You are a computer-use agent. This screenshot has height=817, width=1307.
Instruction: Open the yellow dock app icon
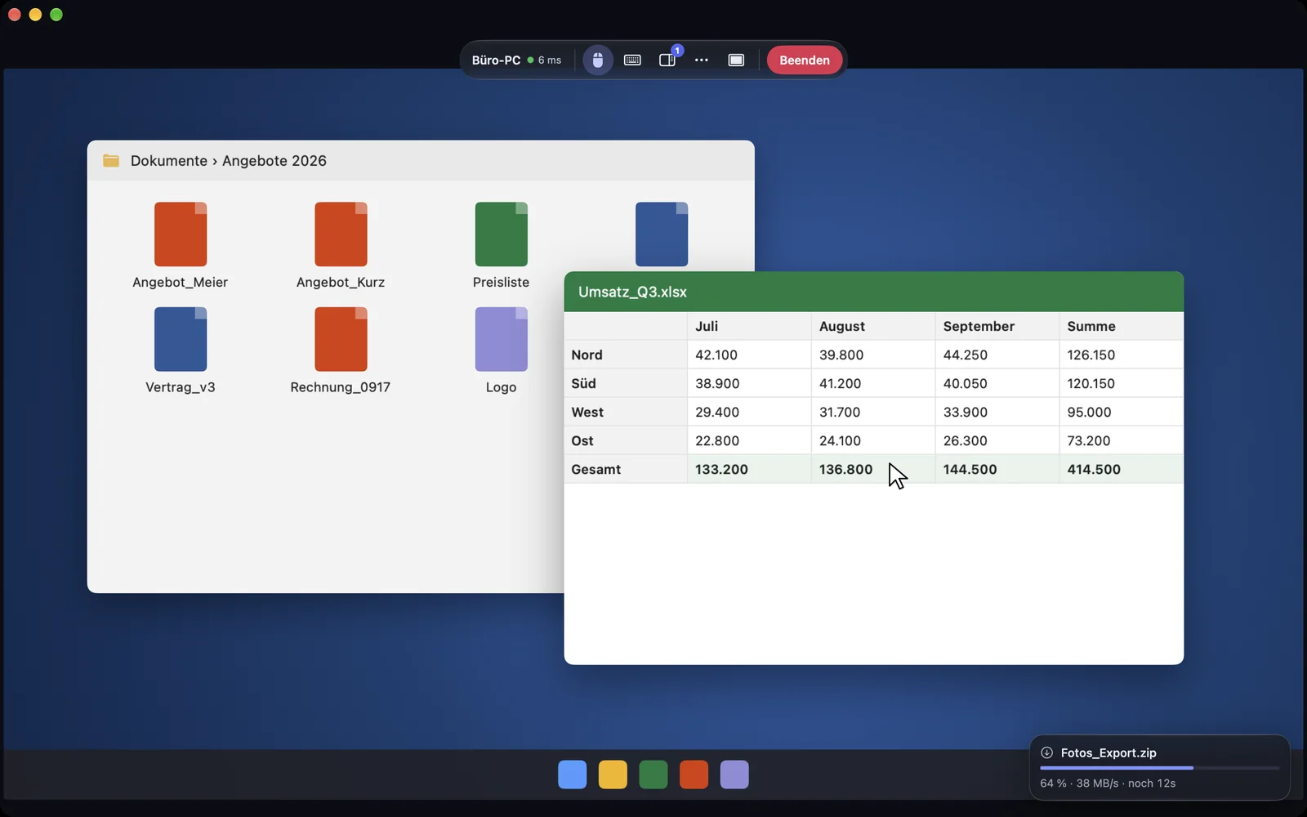pos(613,775)
